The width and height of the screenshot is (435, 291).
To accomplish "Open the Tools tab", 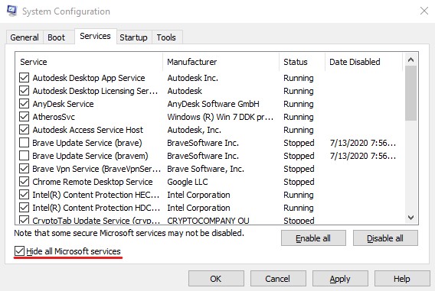I will pyautogui.click(x=166, y=37).
